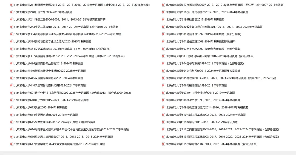296x155 pixels.
Task: Open 801通信原理2003-2024答案解析 file name
Action: point(200,42)
